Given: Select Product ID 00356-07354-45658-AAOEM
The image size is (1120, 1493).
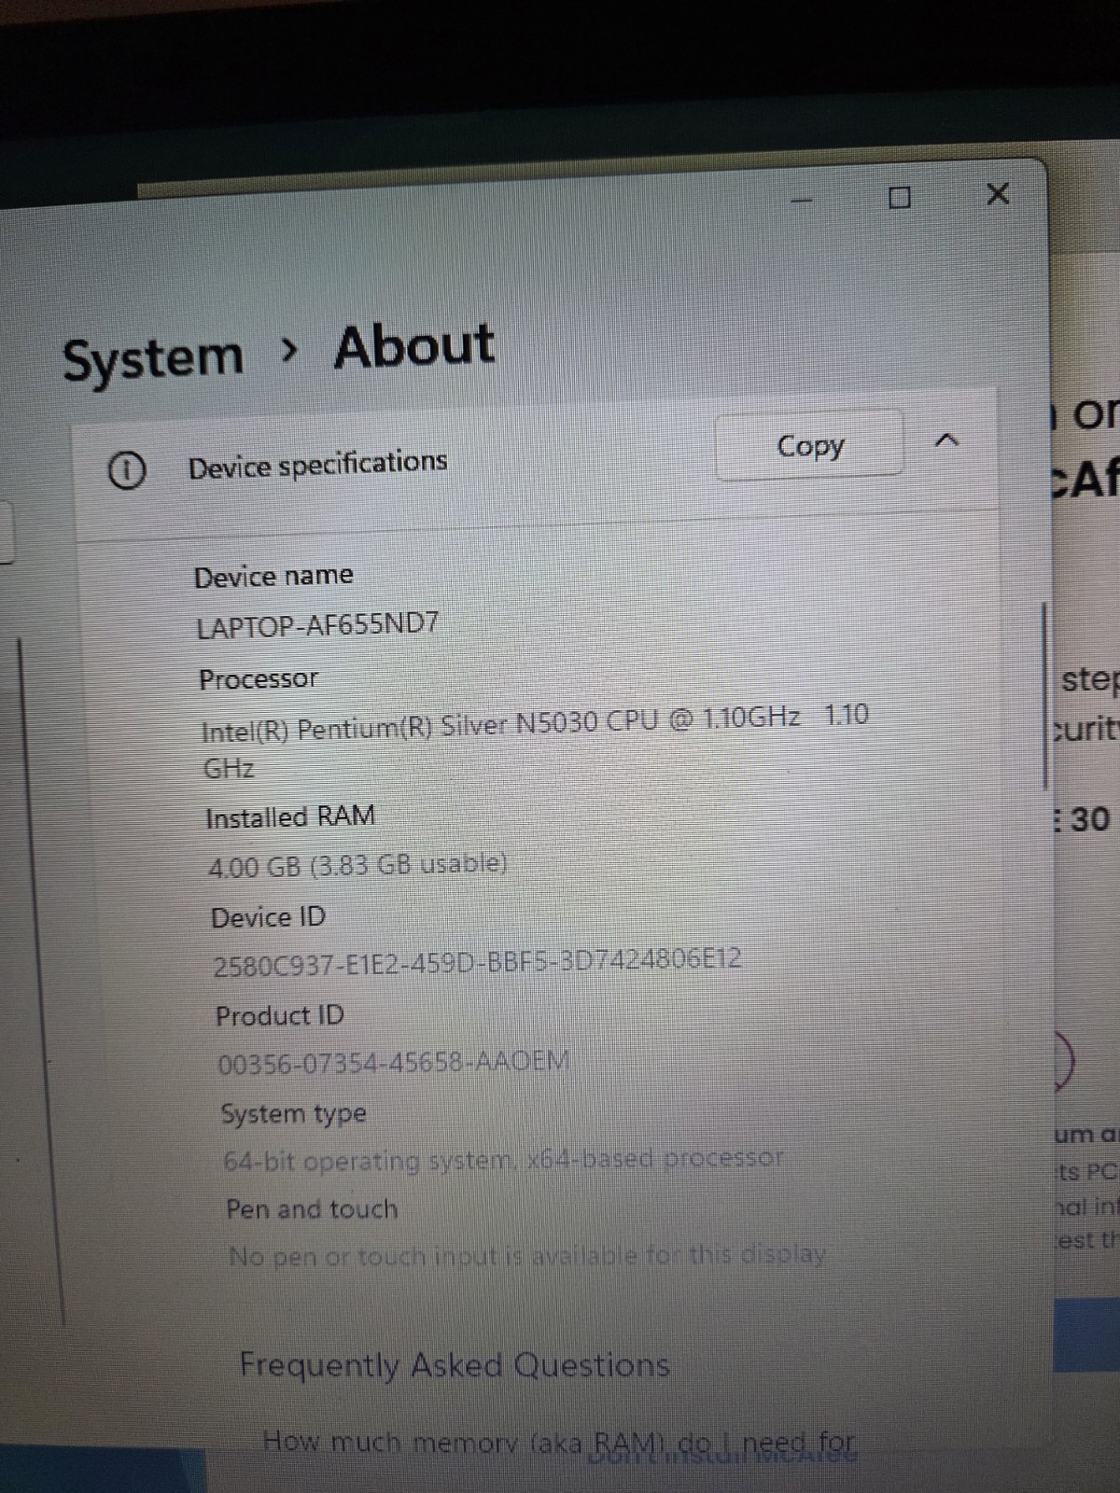Looking at the screenshot, I should pos(393,1062).
